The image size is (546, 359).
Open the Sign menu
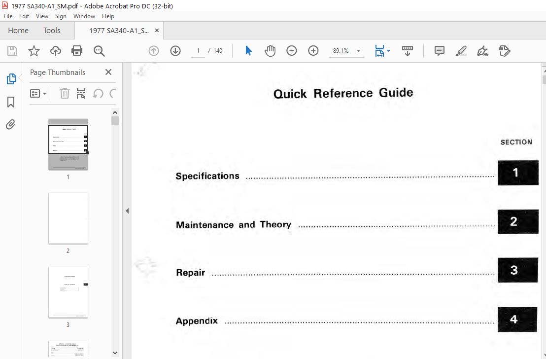[x=61, y=16]
